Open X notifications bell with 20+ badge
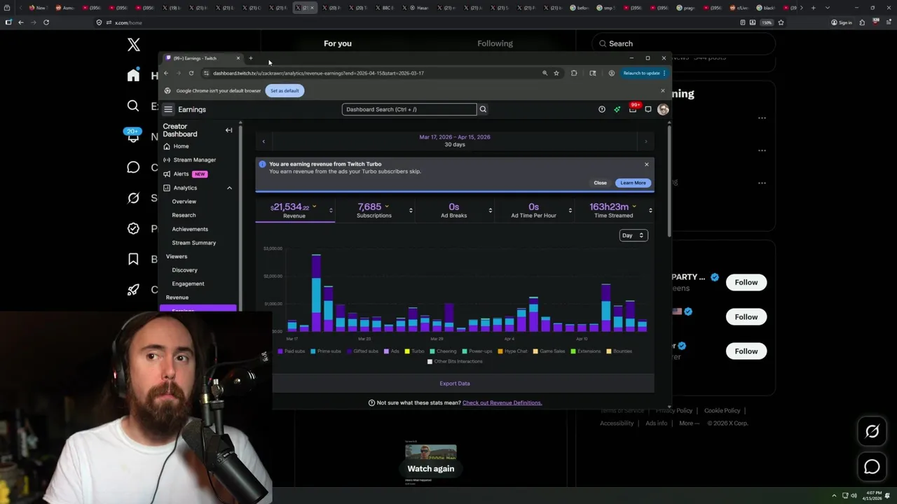This screenshot has height=504, width=897. tap(133, 136)
